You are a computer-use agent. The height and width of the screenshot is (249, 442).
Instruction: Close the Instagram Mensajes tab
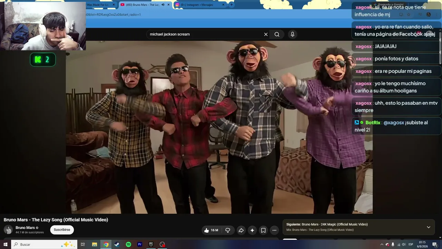[x=223, y=5]
